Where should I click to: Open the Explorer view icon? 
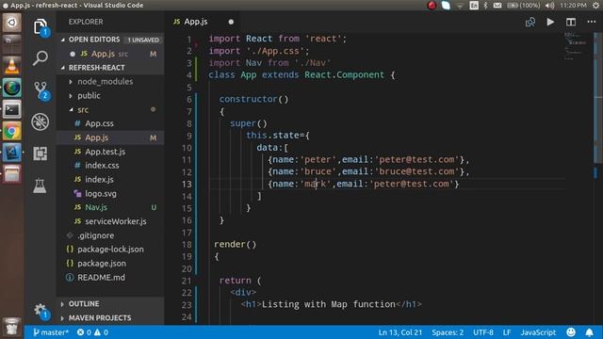41,27
